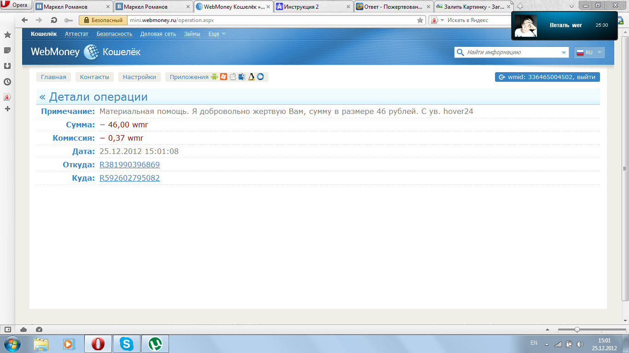Adjust the page zoom slider
The height and width of the screenshot is (353, 629).
577,330
